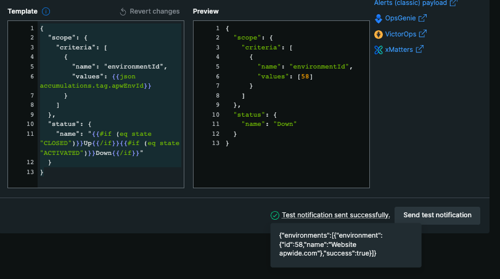Viewport: 500px width, 279px height.
Task: Click the info icon beside Template
Action: click(46, 11)
